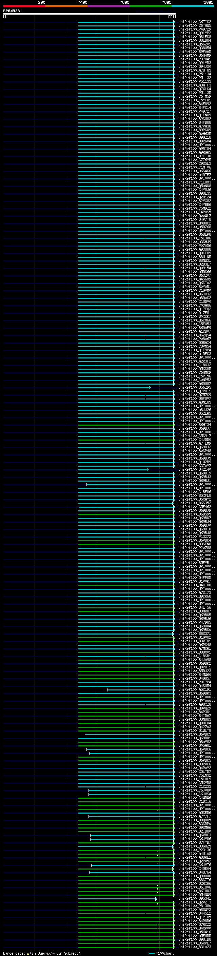Select the UniRef100_Q38M54 label
Image resolution: width=217 pixels, height=956 pixels.
click(x=195, y=48)
